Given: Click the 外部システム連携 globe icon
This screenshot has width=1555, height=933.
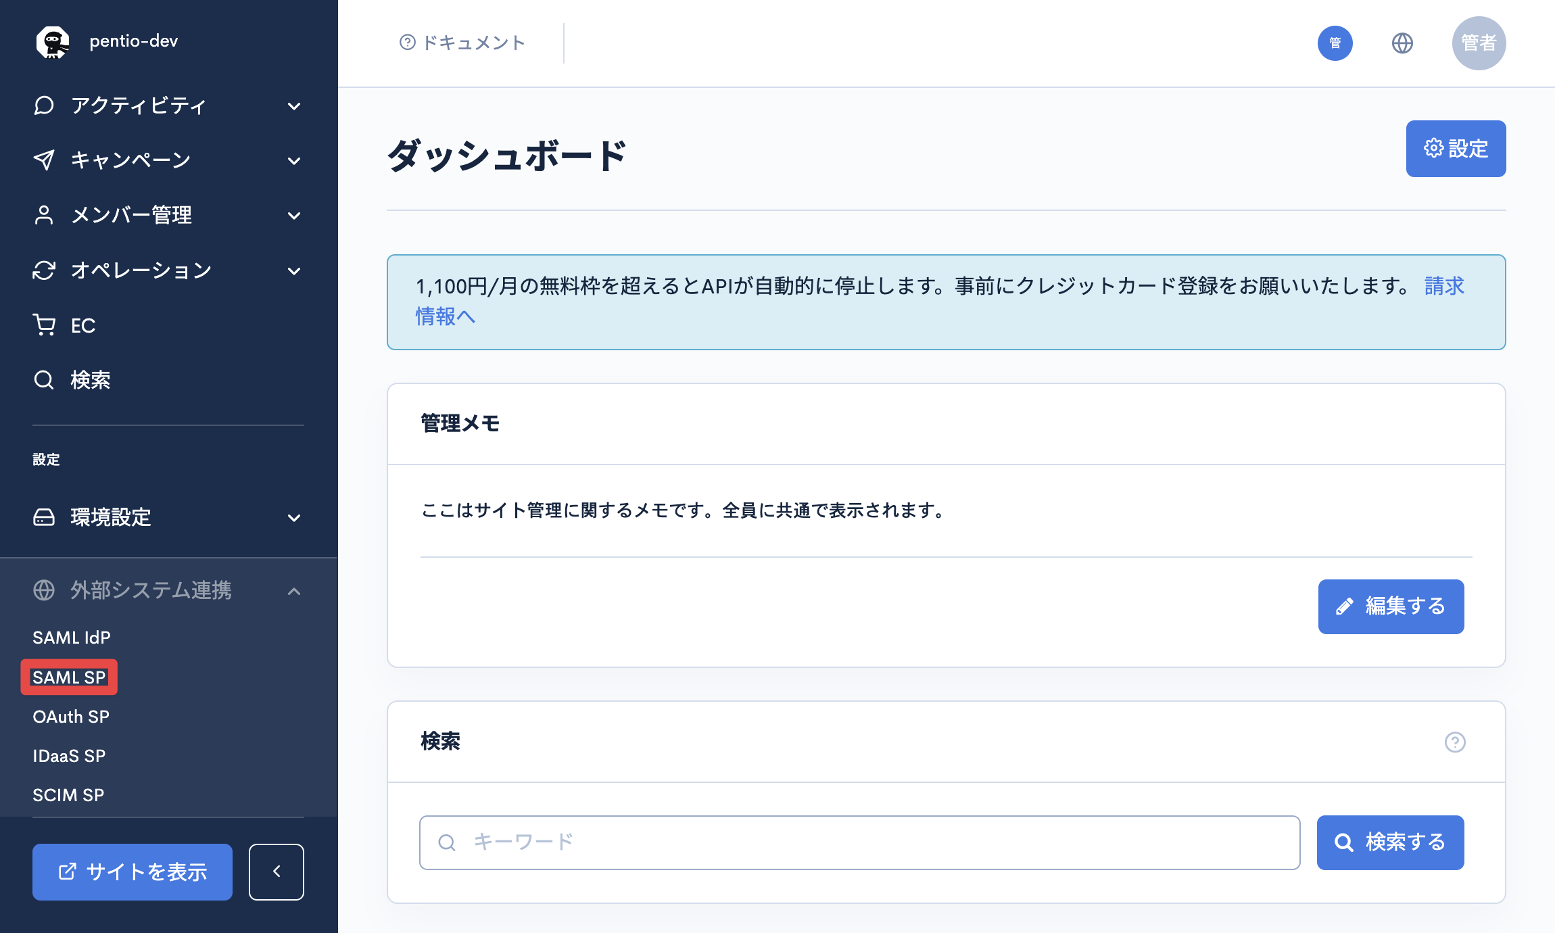Looking at the screenshot, I should 44,590.
